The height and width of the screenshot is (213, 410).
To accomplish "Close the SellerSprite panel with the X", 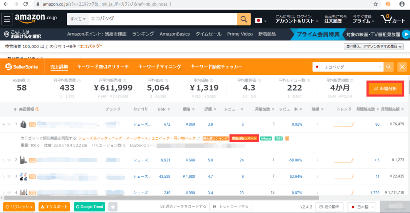I will 402,67.
